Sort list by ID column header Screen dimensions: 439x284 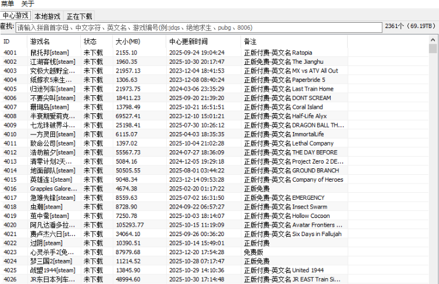click(13, 41)
